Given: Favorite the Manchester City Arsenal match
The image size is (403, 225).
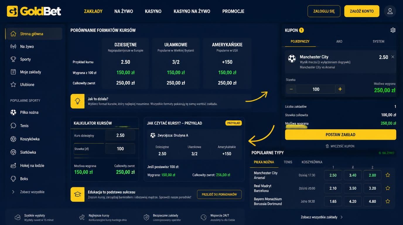Looking at the screenshot, I should (x=388, y=175).
